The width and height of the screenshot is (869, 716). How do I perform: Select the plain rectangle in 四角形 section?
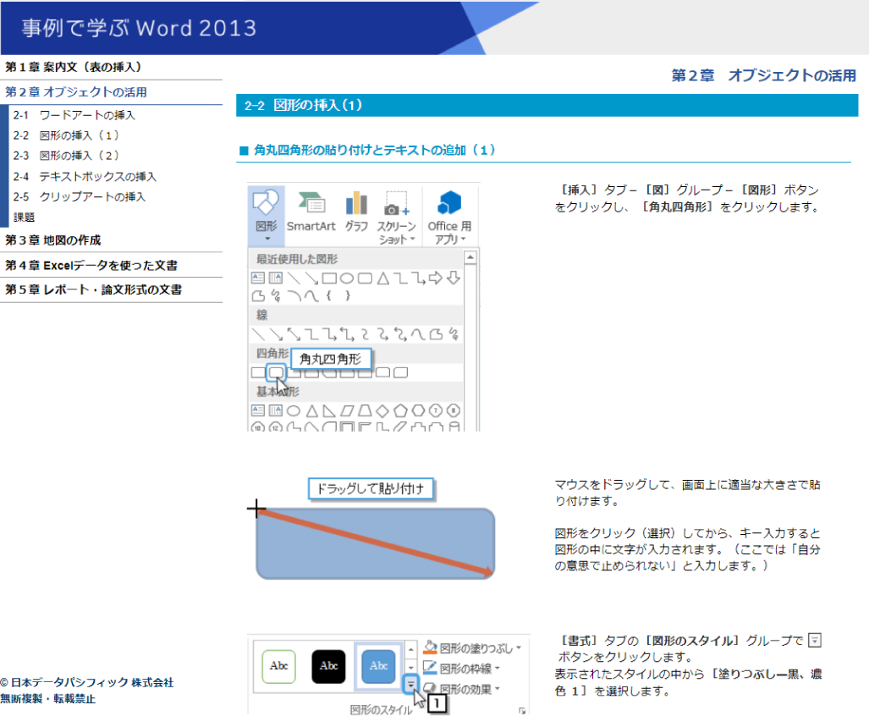[258, 372]
